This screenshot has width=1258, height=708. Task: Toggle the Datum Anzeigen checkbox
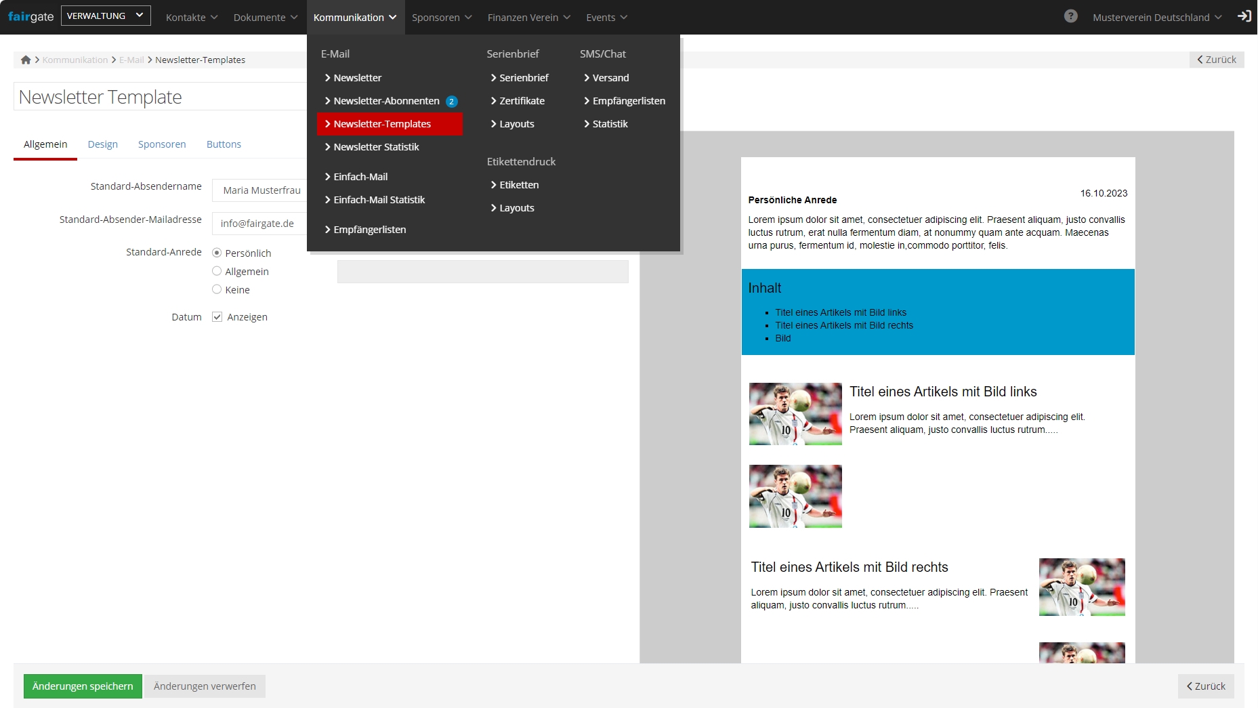(x=217, y=316)
